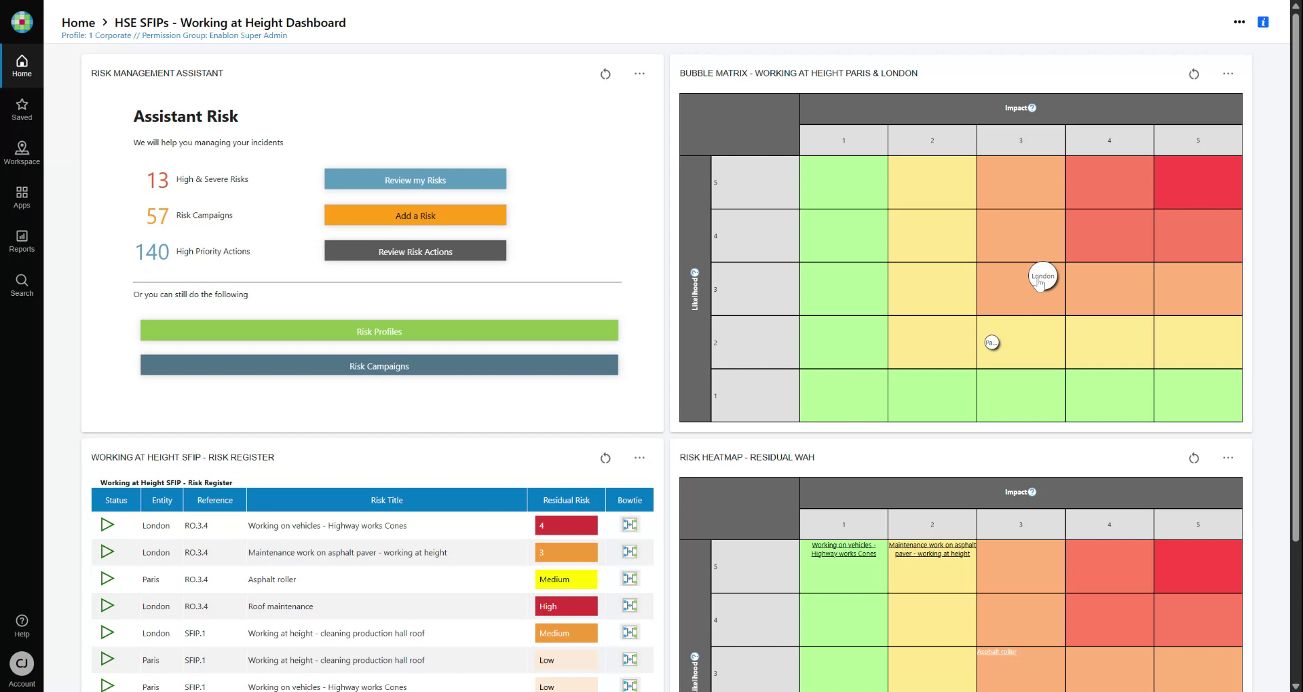Refresh the Bubble Matrix widget

click(1194, 74)
